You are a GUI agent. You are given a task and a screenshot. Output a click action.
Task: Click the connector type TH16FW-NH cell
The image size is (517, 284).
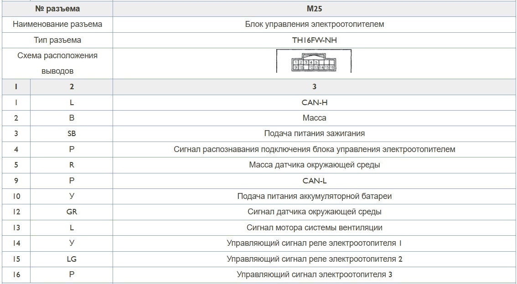pyautogui.click(x=314, y=40)
